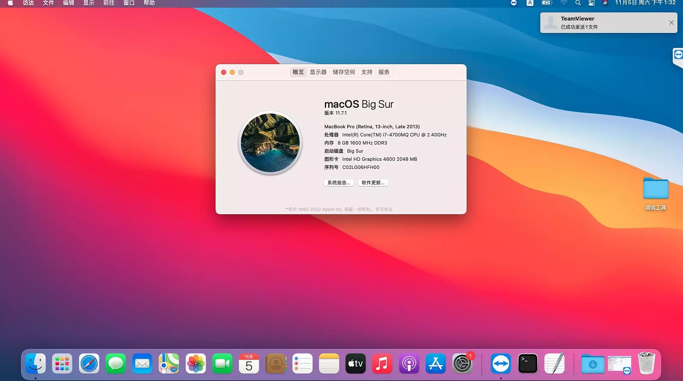Open Finder from the Dock
This screenshot has height=381, width=683.
coord(36,364)
